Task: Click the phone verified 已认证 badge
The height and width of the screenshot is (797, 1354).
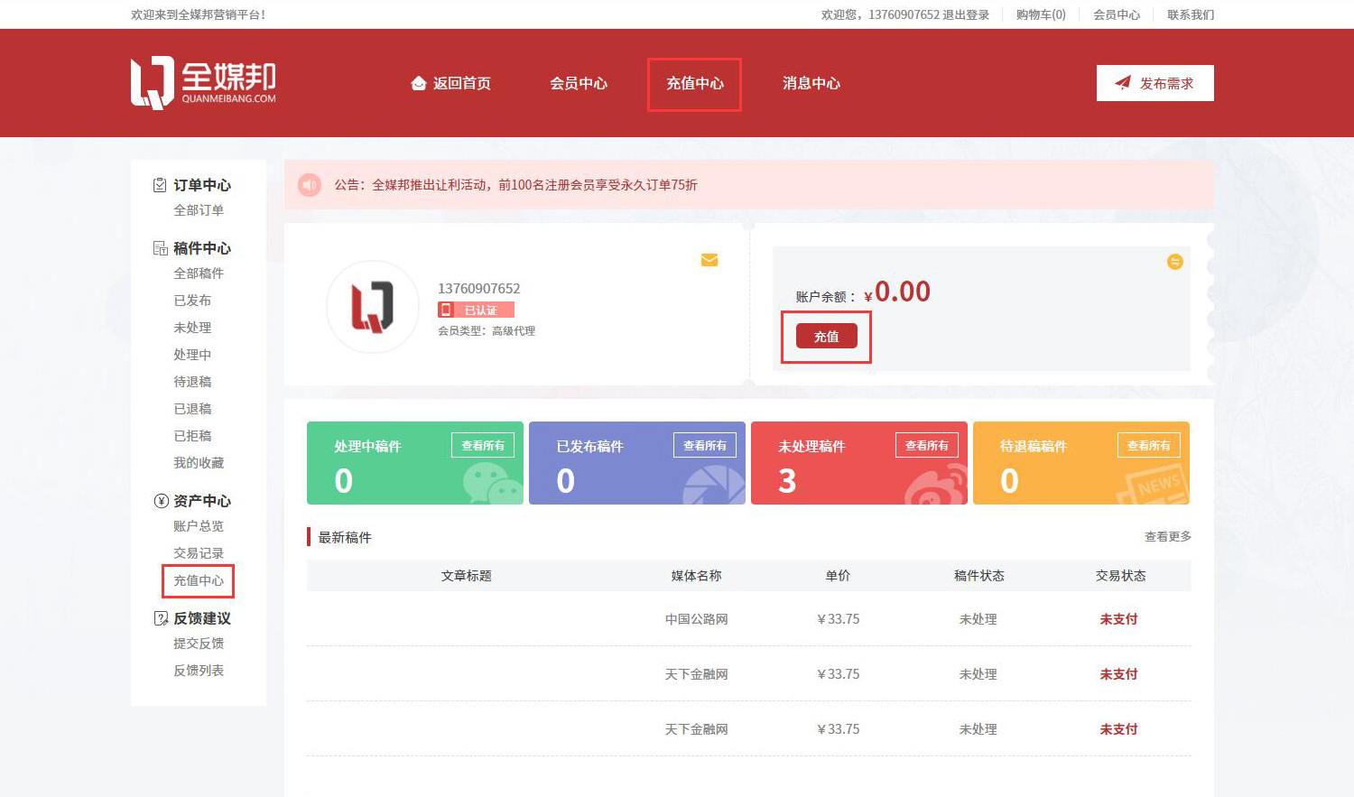Action: (476, 310)
